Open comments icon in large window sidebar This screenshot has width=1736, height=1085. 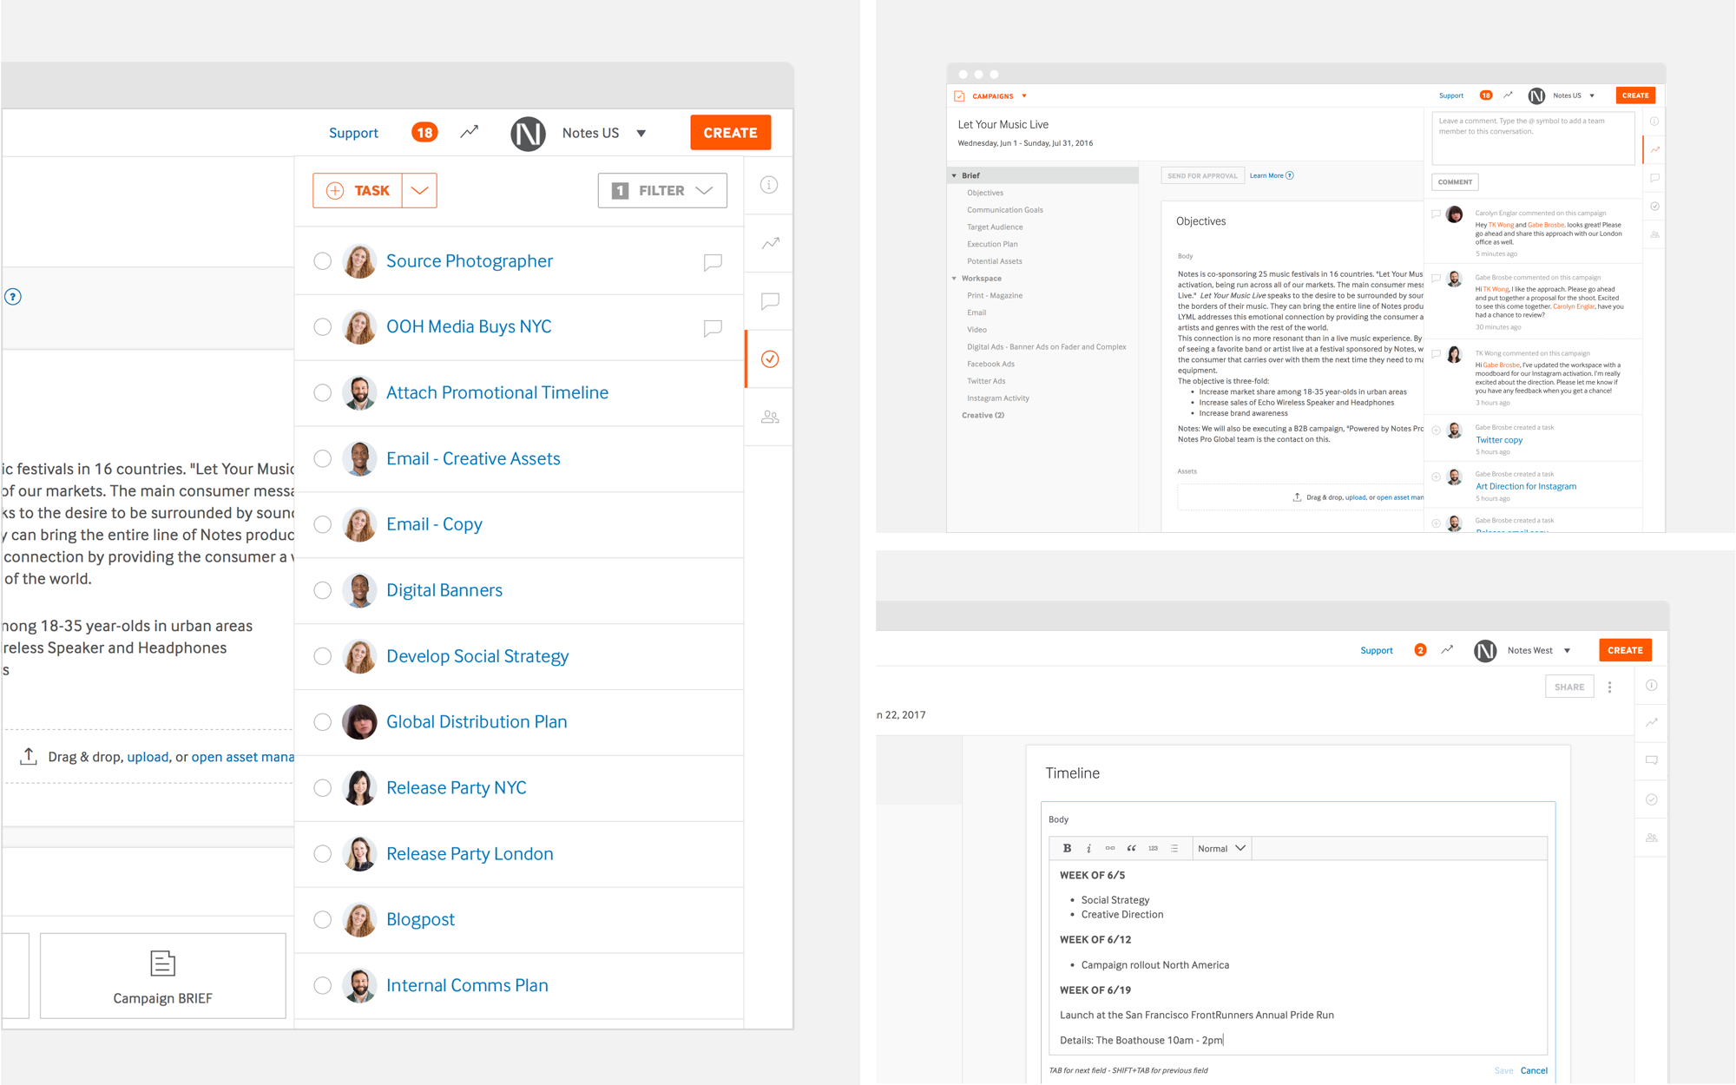[x=770, y=301]
